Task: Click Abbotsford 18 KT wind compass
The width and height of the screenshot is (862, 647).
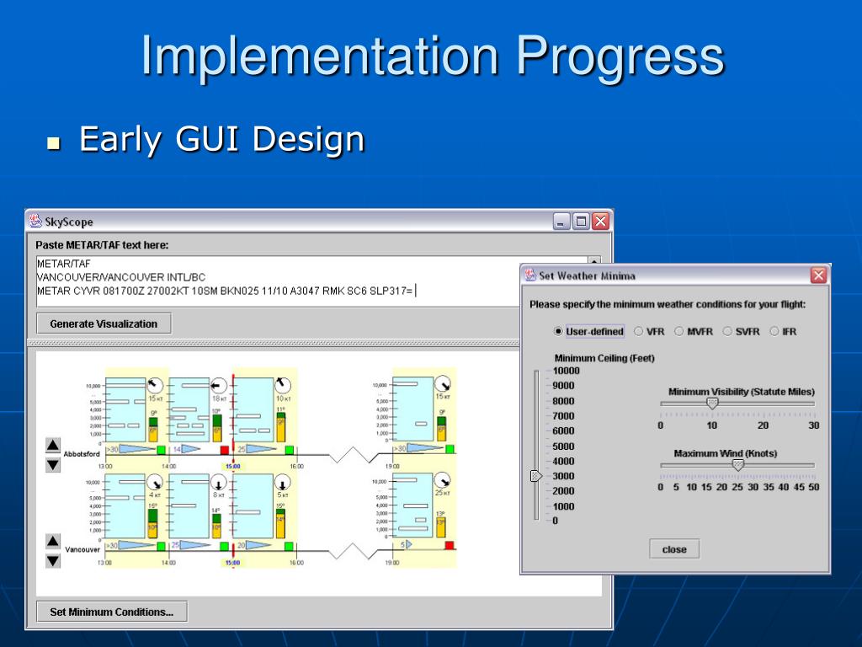Action: tap(219, 385)
